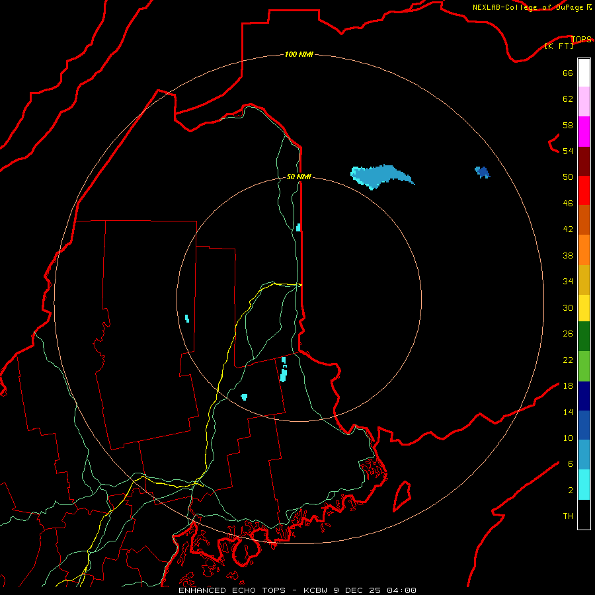
Task: Click the bright red 46 kft legend swatch
Action: point(584,190)
